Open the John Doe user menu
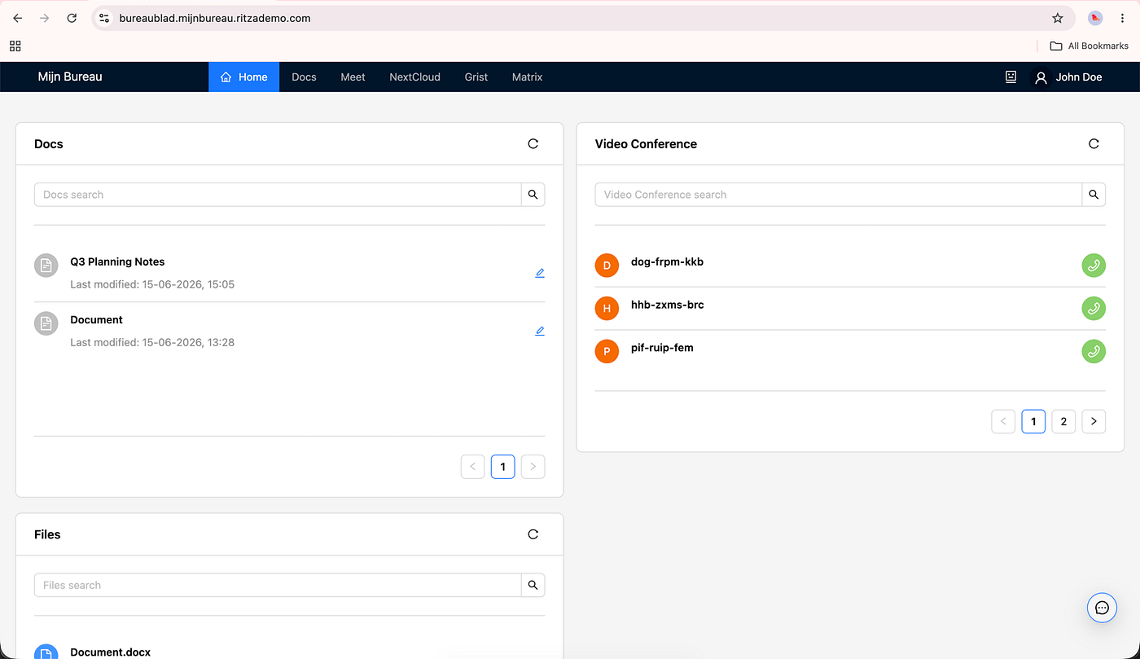This screenshot has width=1140, height=659. click(1068, 77)
